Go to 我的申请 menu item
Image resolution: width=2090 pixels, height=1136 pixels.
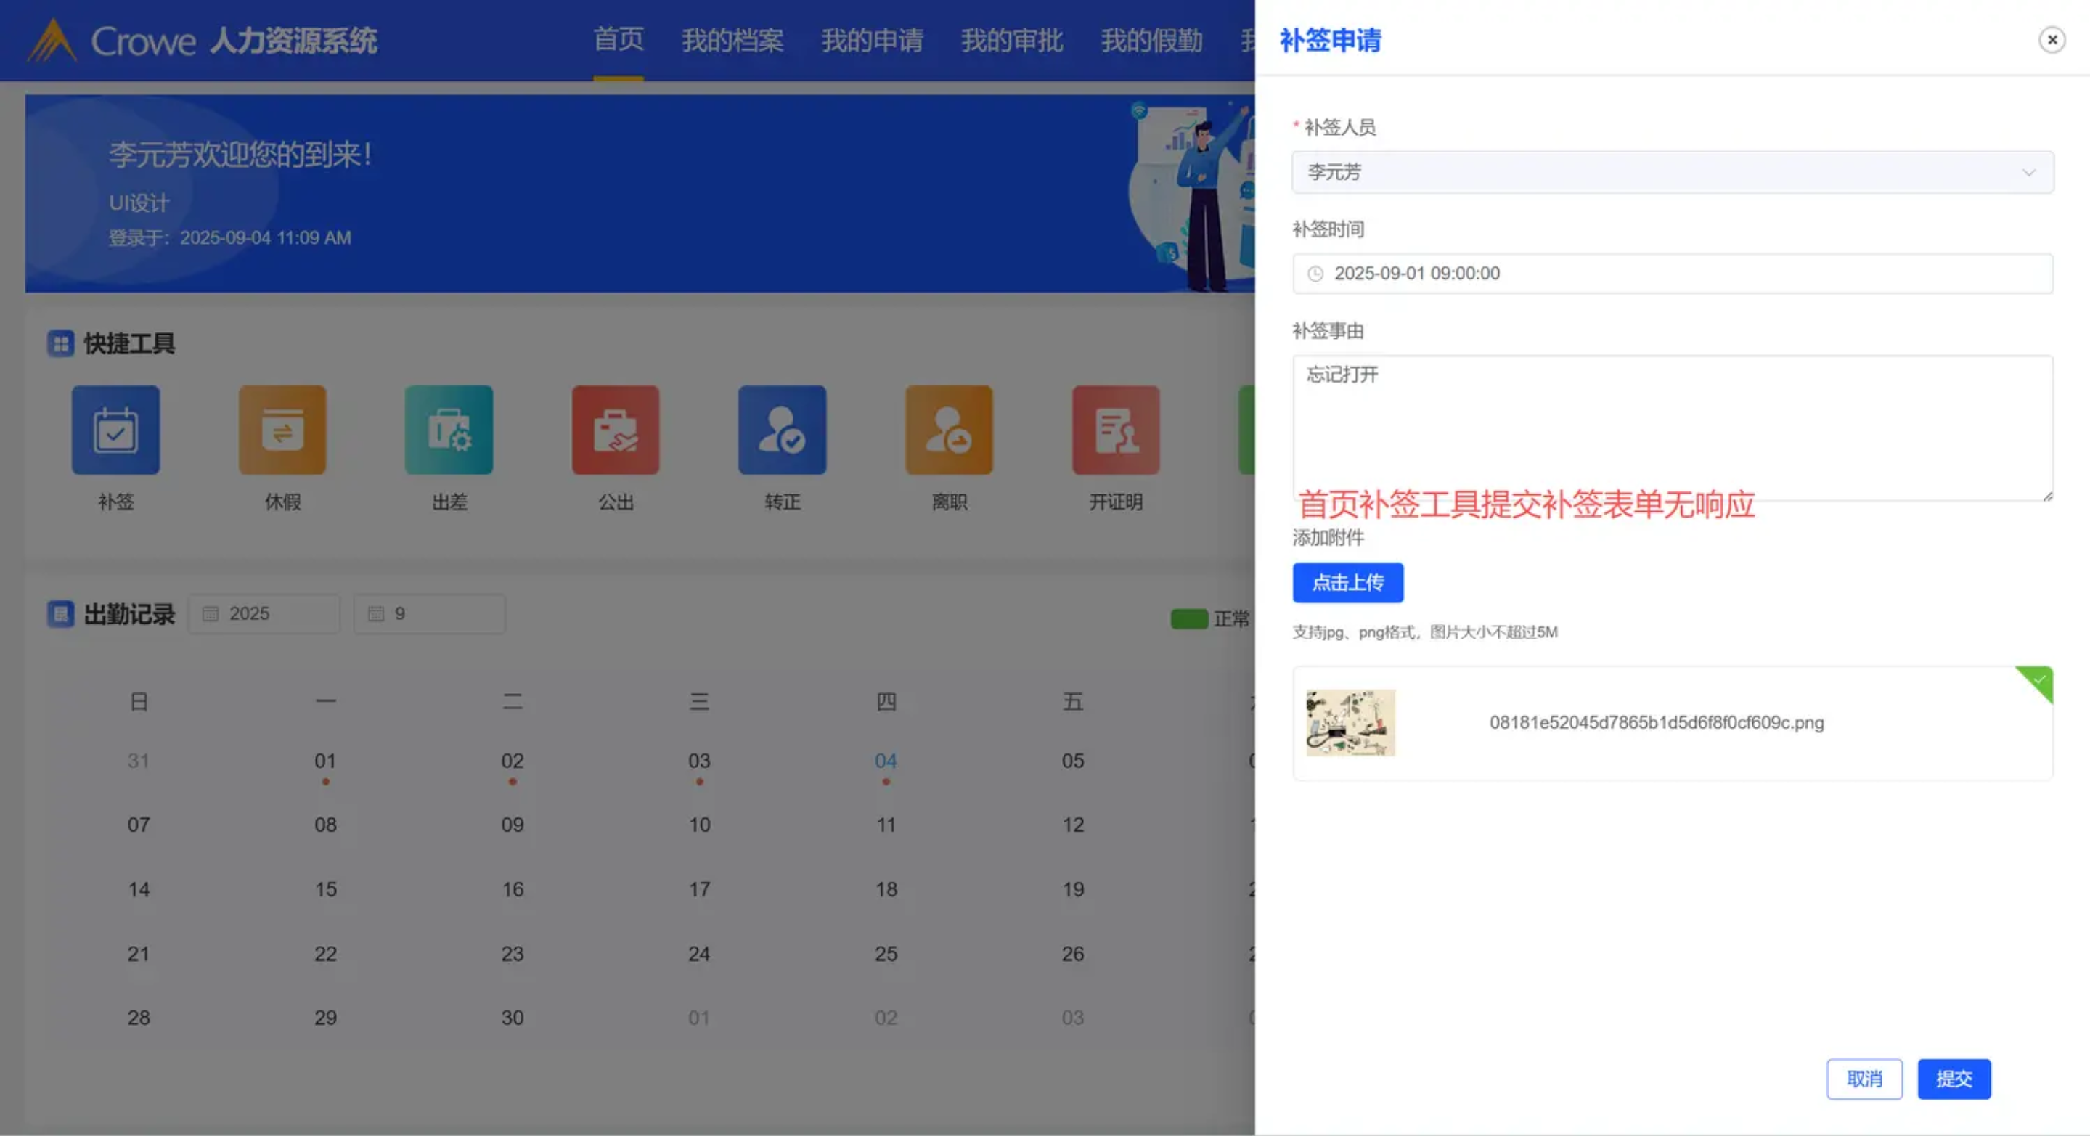click(x=871, y=41)
